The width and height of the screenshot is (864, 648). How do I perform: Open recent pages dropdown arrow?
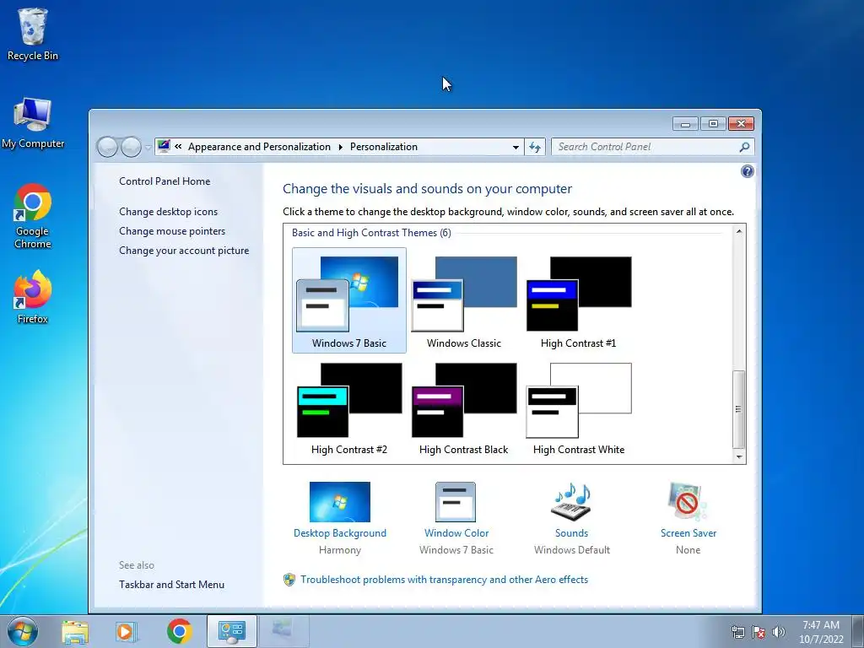click(148, 147)
